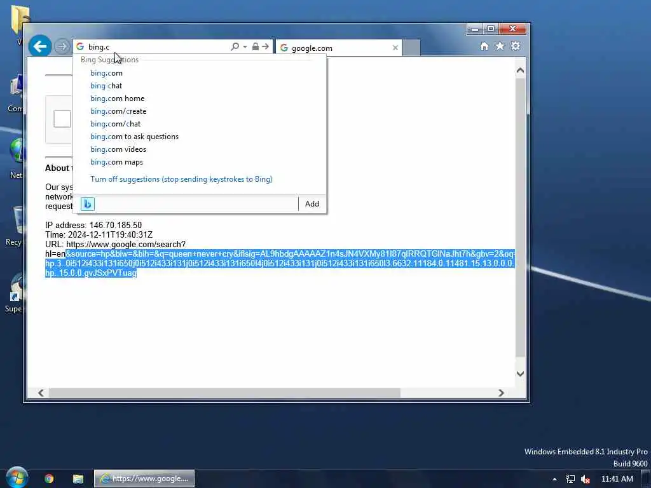Image resolution: width=651 pixels, height=488 pixels.
Task: Click the search magnifier in address bar
Action: [x=235, y=46]
